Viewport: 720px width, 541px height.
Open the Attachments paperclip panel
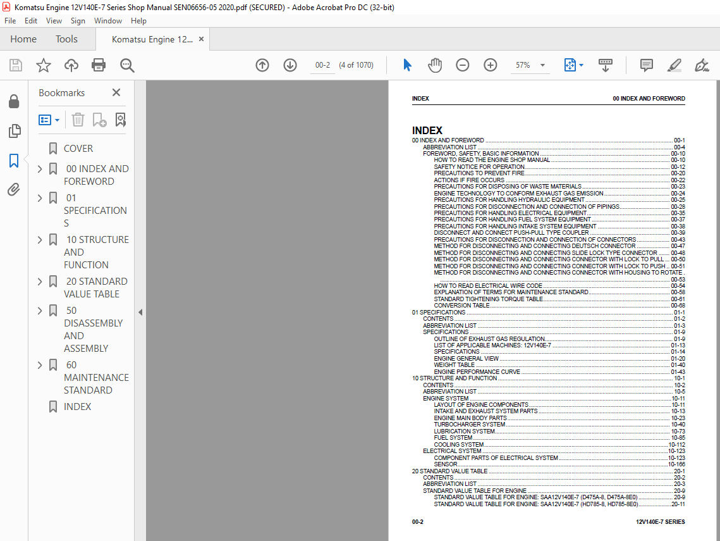14,189
